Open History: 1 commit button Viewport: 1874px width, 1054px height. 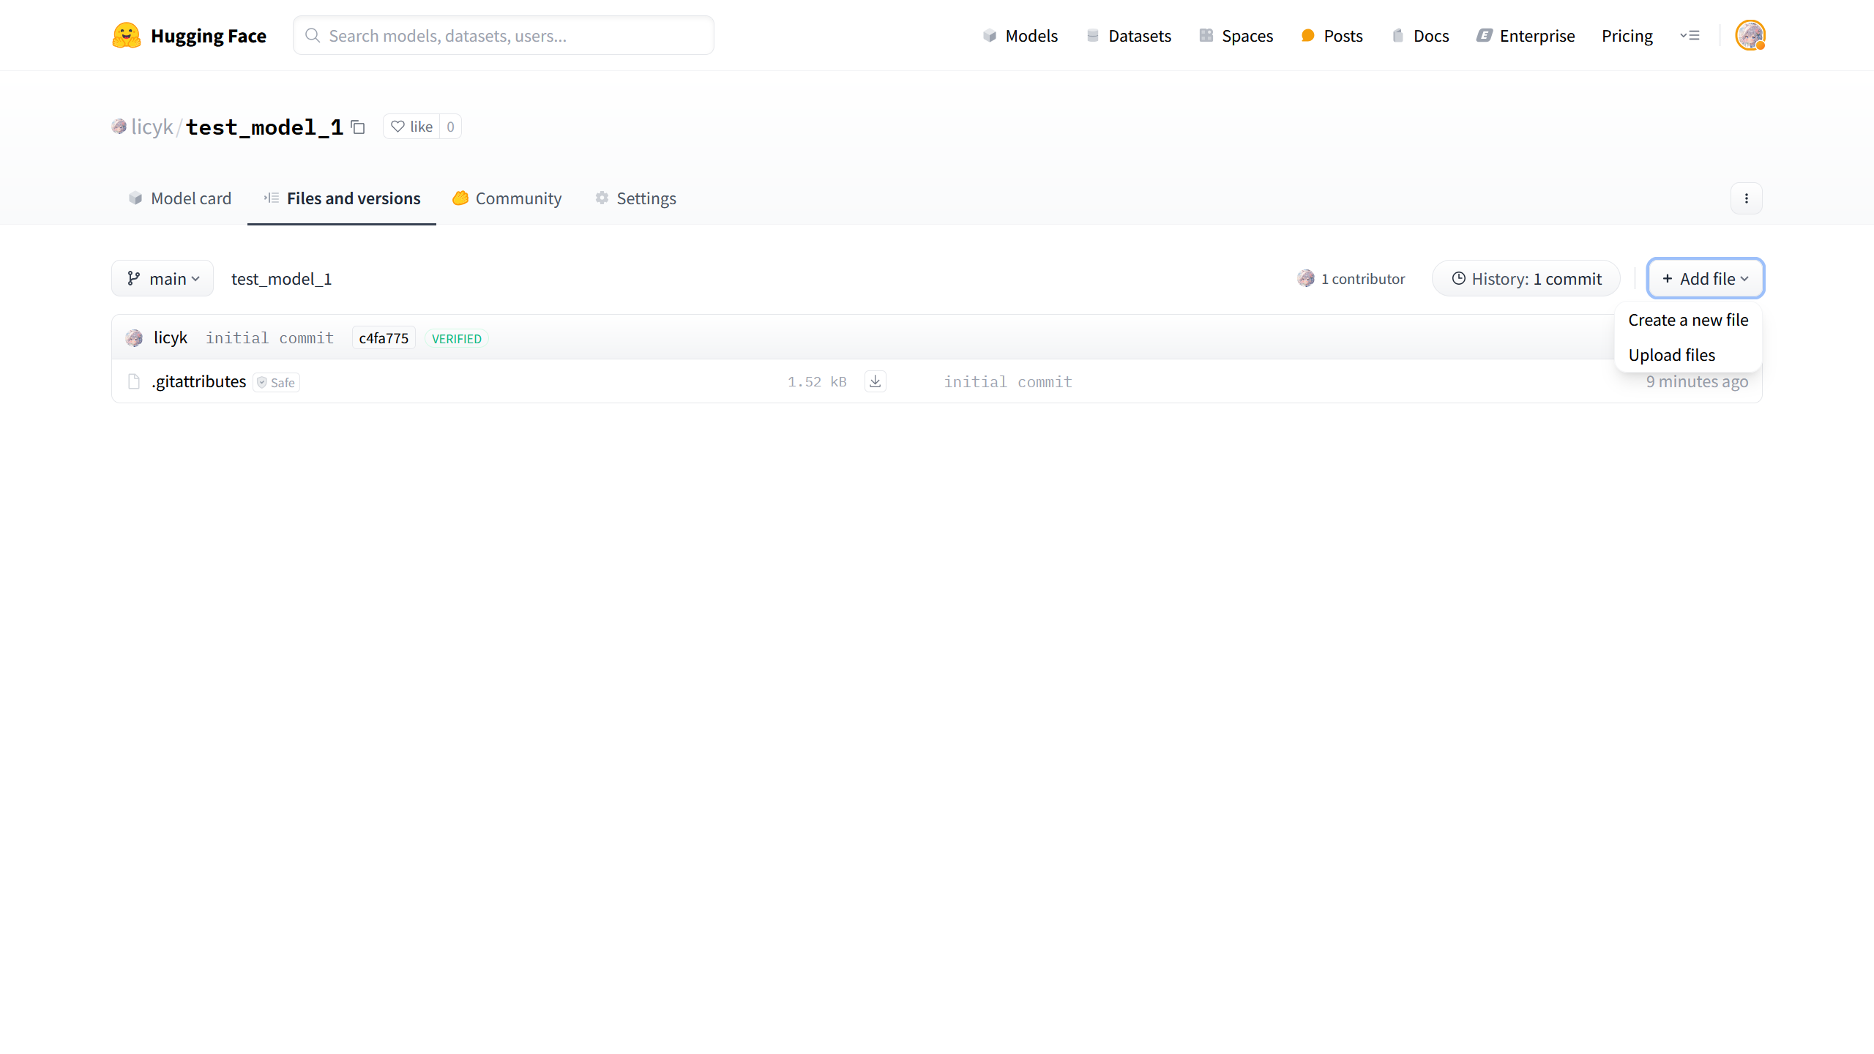(1526, 279)
